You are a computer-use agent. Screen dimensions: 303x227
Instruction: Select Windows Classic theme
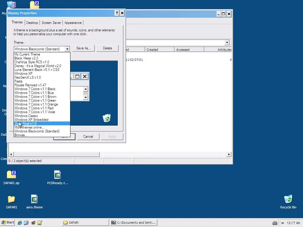click(x=42, y=116)
